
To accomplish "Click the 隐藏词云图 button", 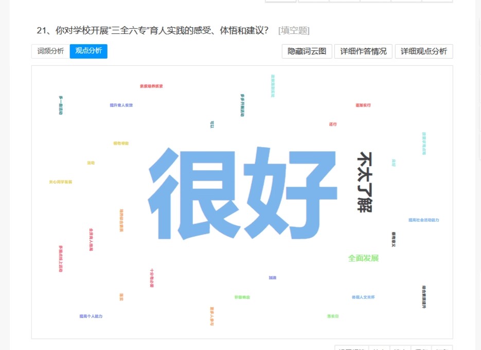I will tap(307, 51).
